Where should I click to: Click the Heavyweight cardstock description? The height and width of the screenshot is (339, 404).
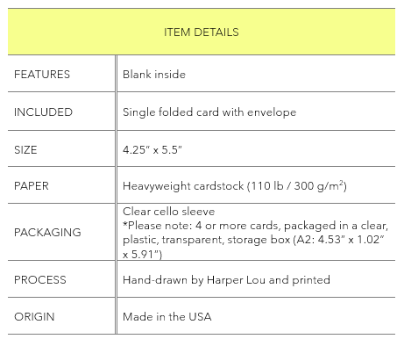point(235,186)
